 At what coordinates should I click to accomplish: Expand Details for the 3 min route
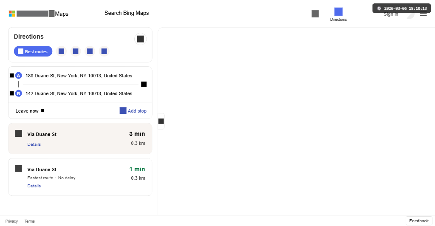tap(34, 144)
